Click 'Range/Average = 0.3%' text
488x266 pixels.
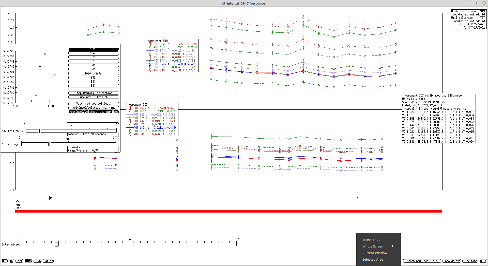pos(83,150)
